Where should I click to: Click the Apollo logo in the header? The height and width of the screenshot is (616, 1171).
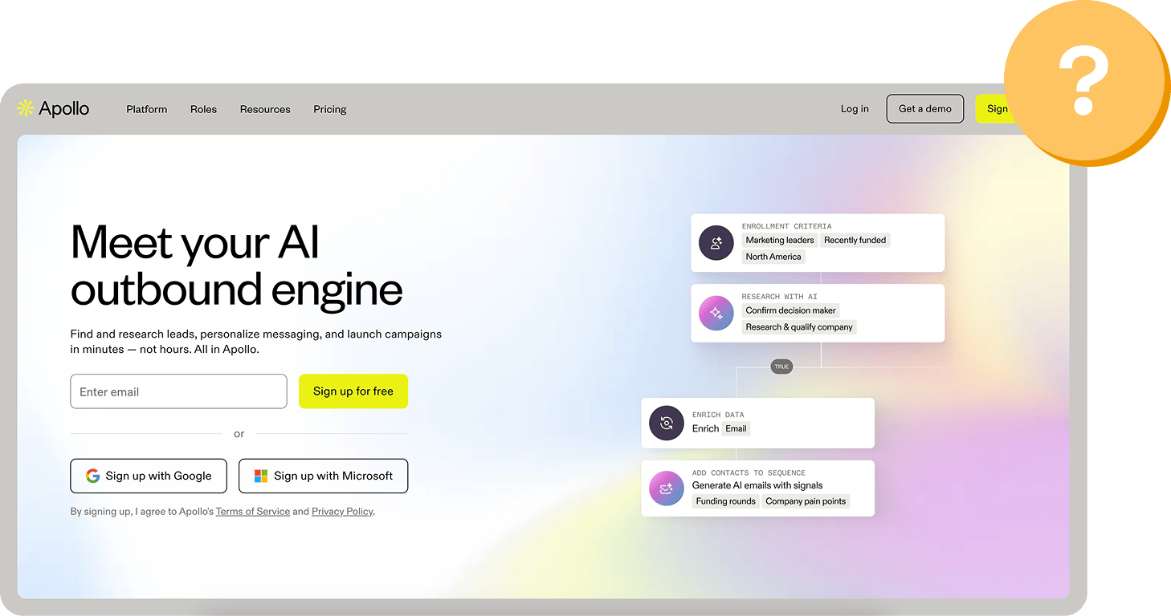click(x=53, y=108)
